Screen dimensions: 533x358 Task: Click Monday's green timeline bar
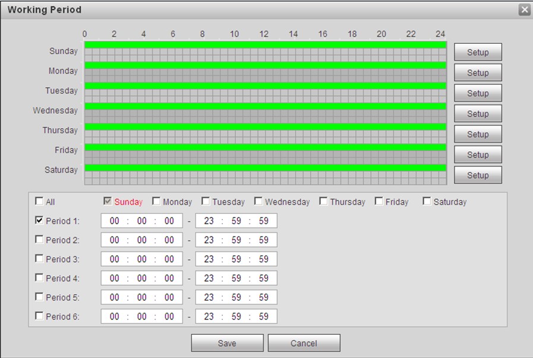click(x=266, y=65)
